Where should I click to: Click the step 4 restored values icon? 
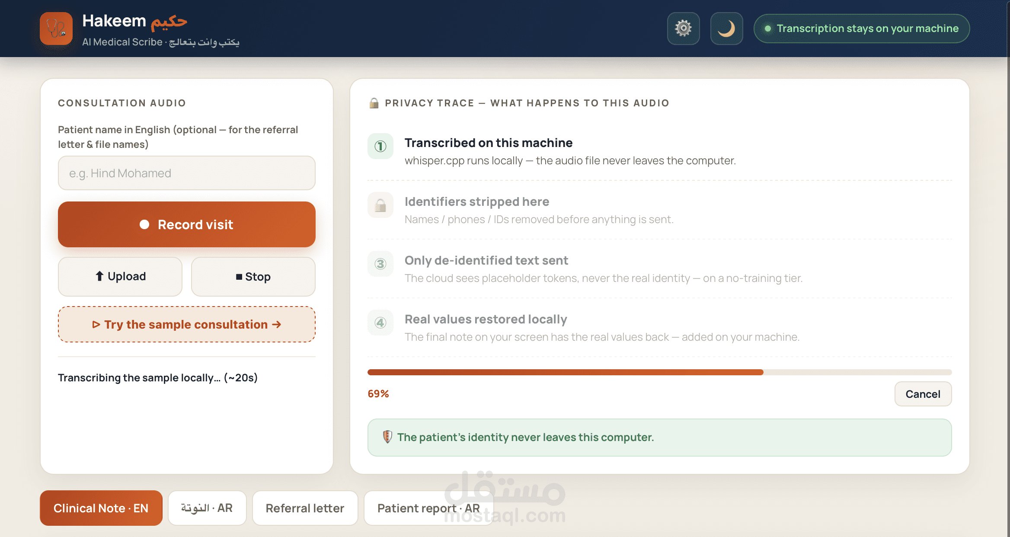point(380,323)
